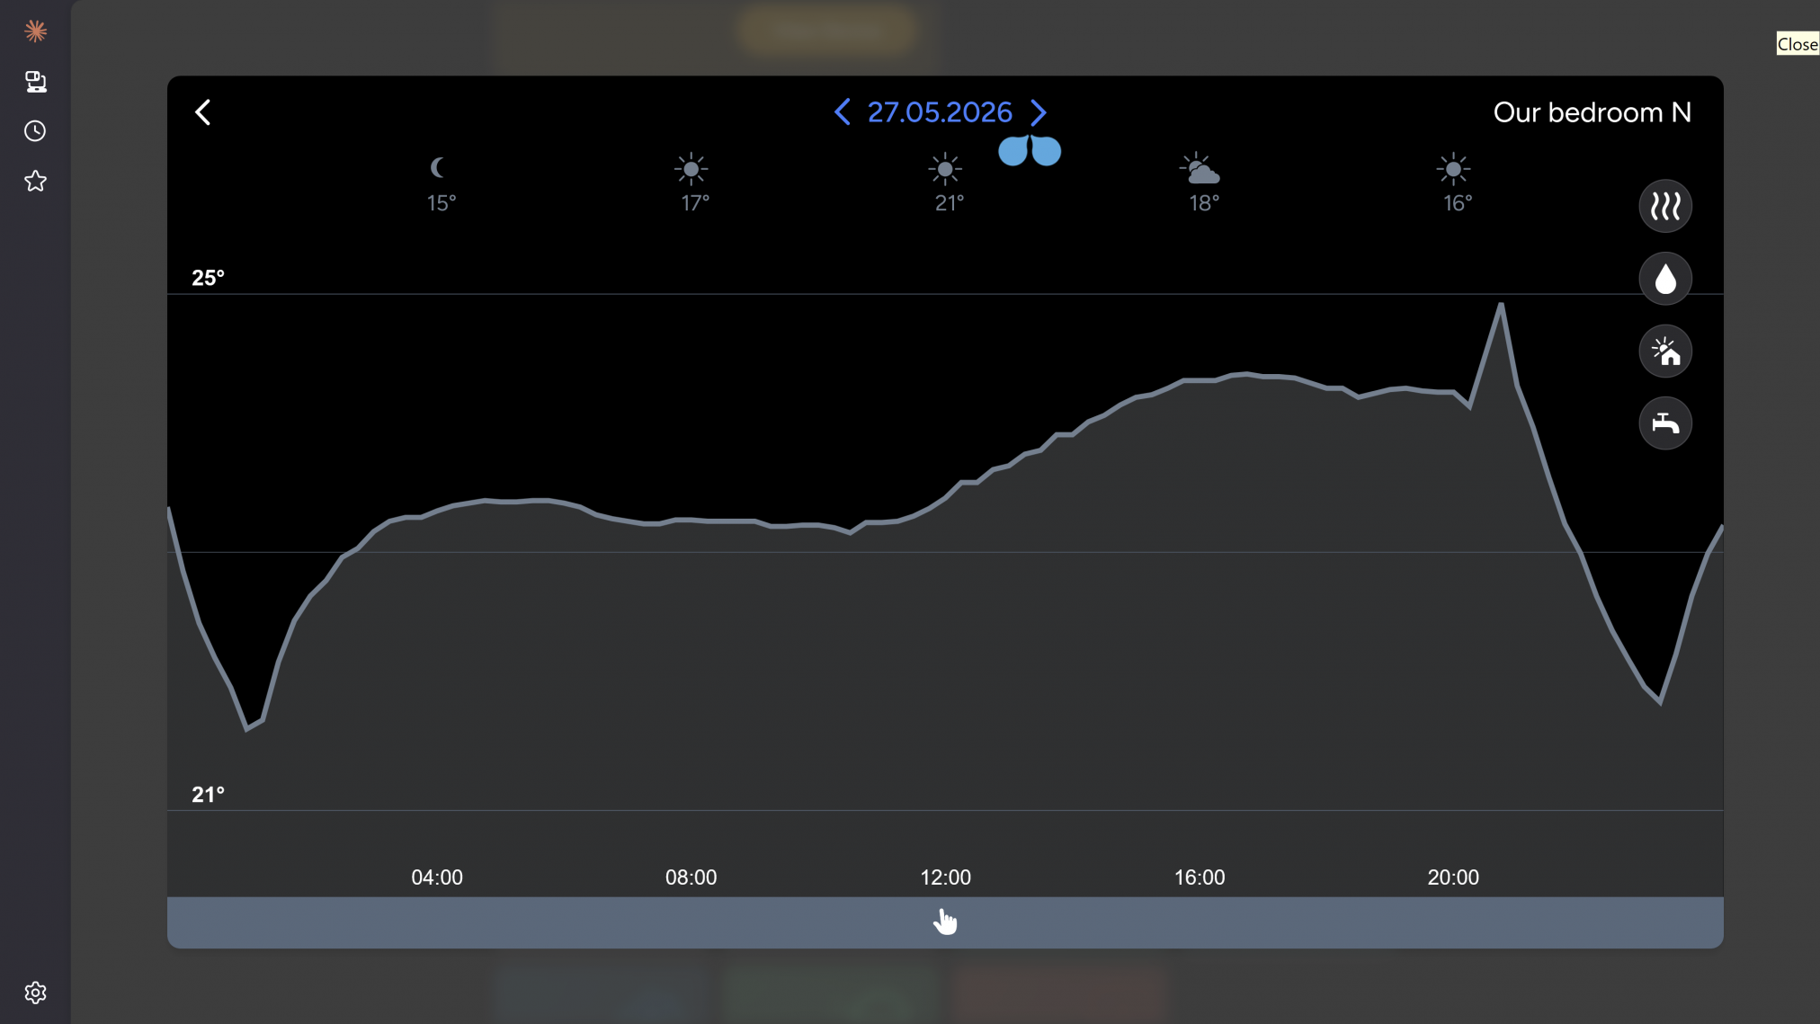Screen dimensions: 1820x1024
Task: Open the date 27.05.2026 picker
Action: point(940,112)
